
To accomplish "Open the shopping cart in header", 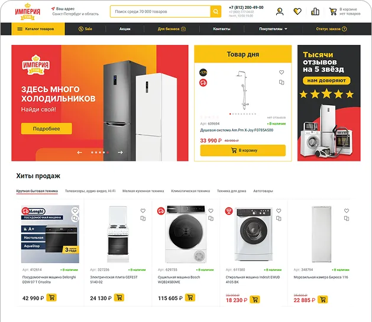I will point(333,11).
